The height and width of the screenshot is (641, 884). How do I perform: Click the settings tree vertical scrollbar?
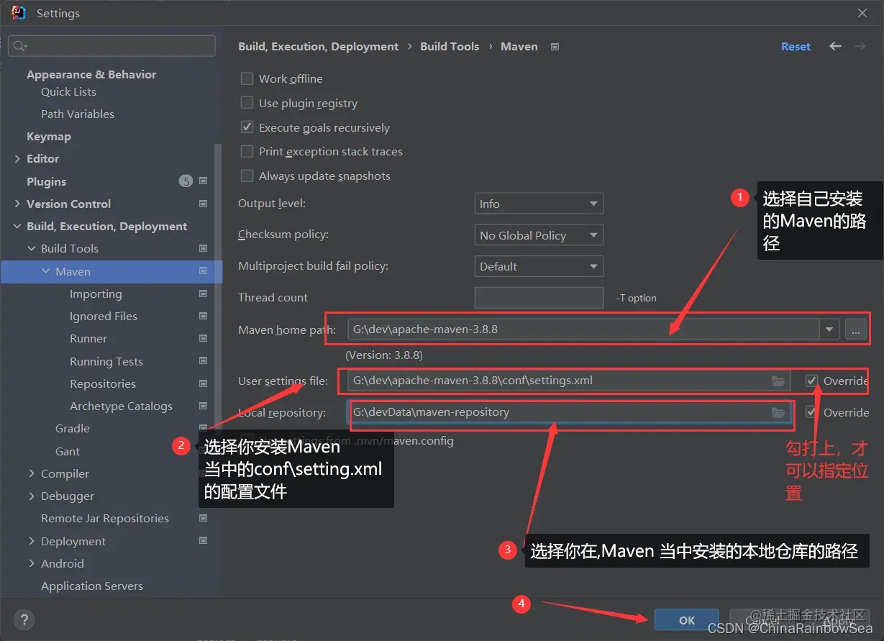218,288
